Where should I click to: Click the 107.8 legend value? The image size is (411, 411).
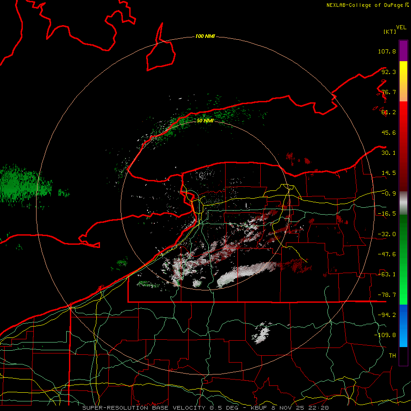pyautogui.click(x=387, y=51)
